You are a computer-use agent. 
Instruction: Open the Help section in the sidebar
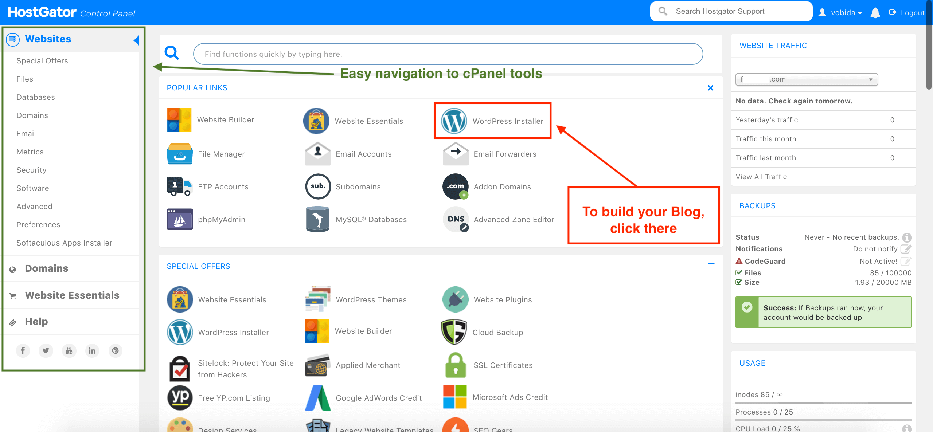(x=36, y=321)
